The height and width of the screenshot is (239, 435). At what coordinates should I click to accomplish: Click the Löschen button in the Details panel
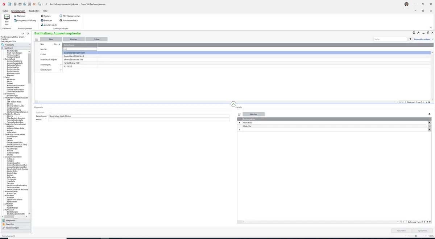click(254, 114)
